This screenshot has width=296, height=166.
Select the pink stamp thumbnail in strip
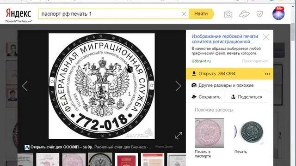click(x=74, y=160)
